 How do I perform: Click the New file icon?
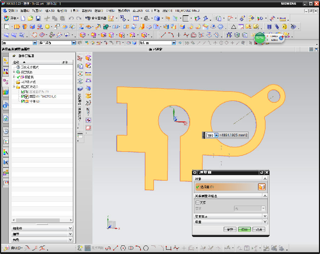coord(23,18)
